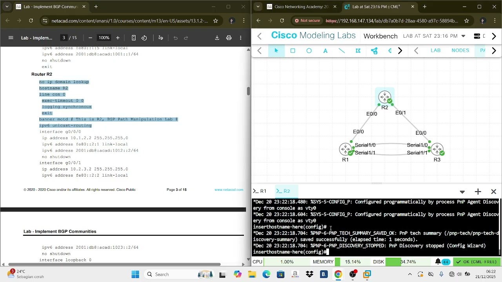Viewport: 502px width, 282px height.
Task: Rotate the PDF counterclockwise
Action: [144, 38]
